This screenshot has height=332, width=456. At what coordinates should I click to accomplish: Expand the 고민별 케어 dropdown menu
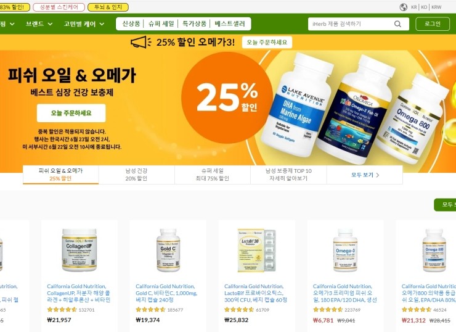(x=84, y=24)
